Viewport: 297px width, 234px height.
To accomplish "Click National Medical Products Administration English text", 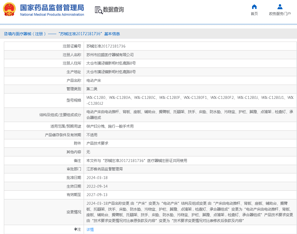I will (x=52, y=15).
